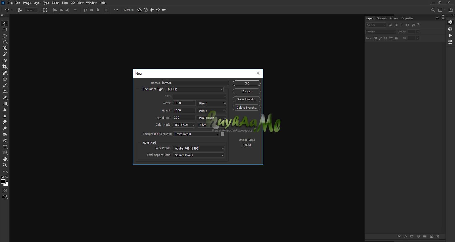Click Align top edges in options bar

coord(85,10)
